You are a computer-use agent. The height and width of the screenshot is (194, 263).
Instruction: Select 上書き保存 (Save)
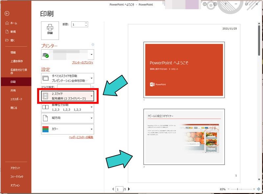pos(17,61)
